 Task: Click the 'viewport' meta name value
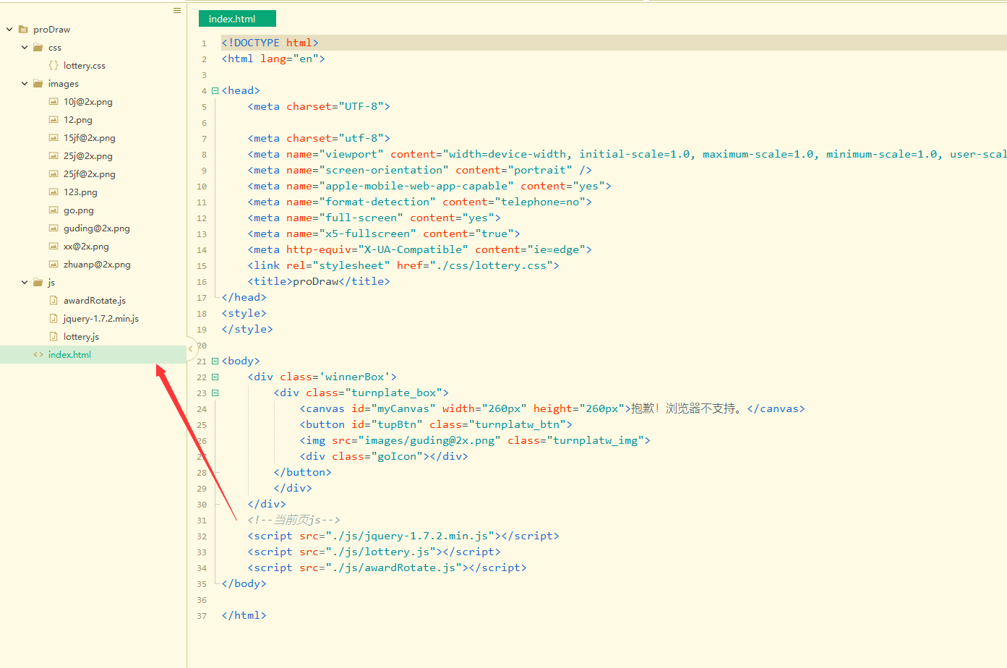coord(351,154)
